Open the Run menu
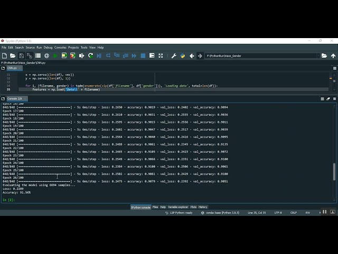The height and width of the screenshot is (254, 338). point(39,47)
